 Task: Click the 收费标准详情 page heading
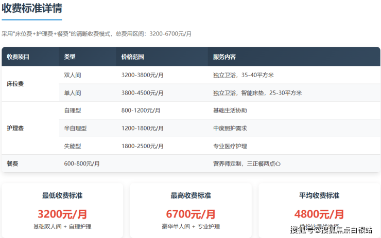tap(32, 9)
